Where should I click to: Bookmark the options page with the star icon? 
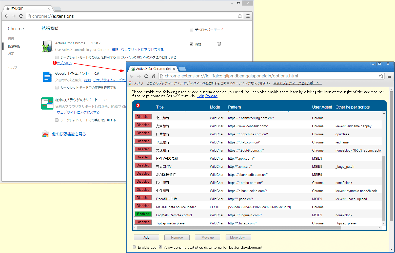(x=381, y=76)
